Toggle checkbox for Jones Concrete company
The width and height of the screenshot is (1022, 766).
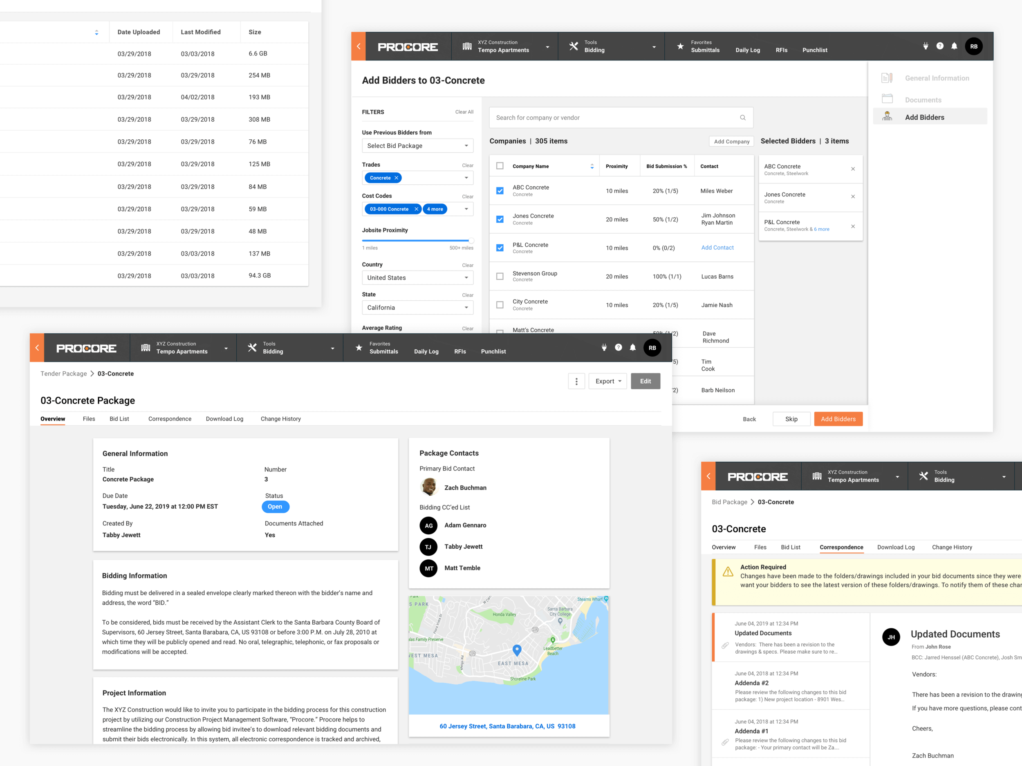click(500, 218)
